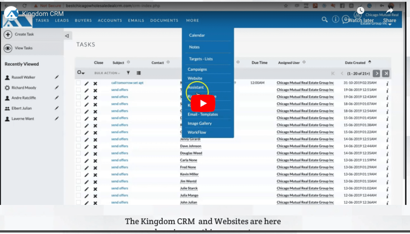Edit Richard Moody from Recently Viewed
The image size is (410, 234).
pyautogui.click(x=57, y=88)
